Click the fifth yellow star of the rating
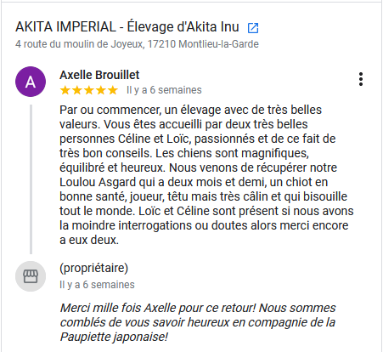This screenshot has height=352, width=383. coord(113,90)
